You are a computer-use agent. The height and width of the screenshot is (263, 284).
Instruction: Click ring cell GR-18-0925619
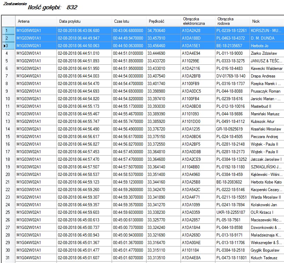point(232,129)
